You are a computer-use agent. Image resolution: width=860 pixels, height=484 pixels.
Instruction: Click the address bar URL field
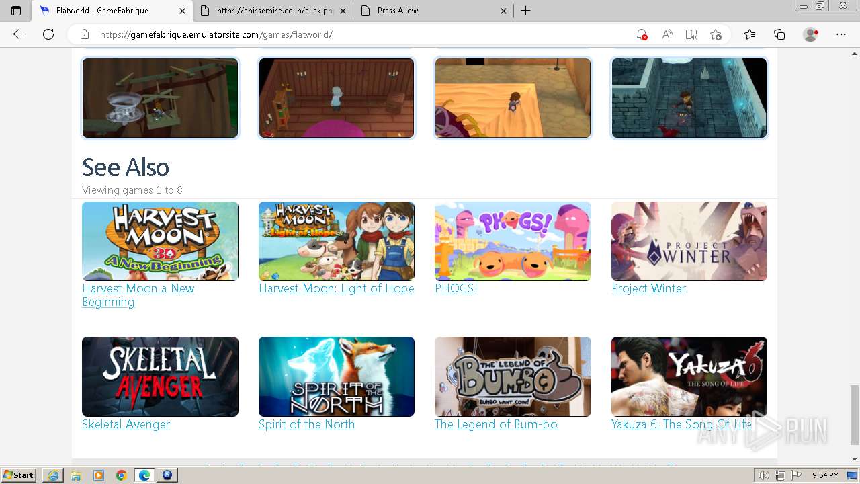click(363, 34)
